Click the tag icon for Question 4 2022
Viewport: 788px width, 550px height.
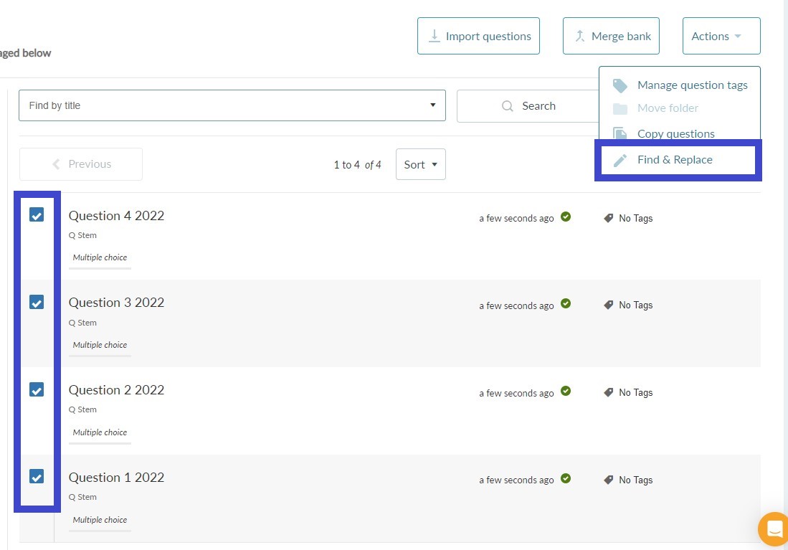click(608, 218)
